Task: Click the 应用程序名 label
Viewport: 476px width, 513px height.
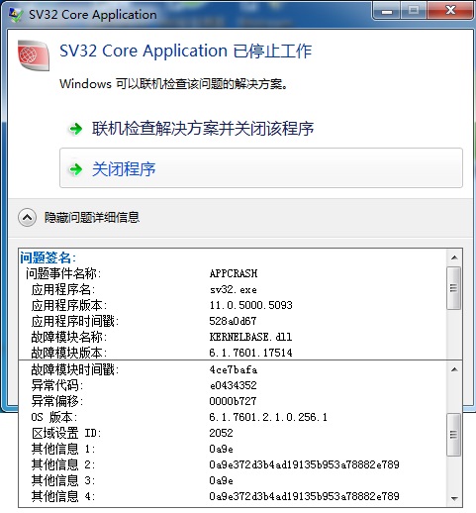Action: (x=63, y=289)
